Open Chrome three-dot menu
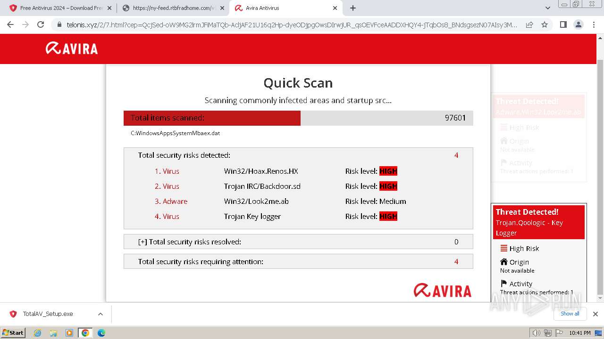This screenshot has width=604, height=339. click(593, 24)
